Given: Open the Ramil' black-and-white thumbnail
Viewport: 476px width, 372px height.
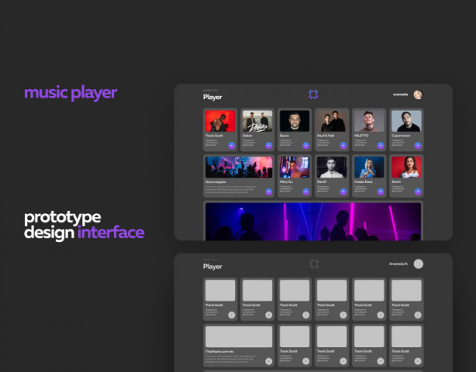Looking at the screenshot, I should pyautogui.click(x=332, y=167).
